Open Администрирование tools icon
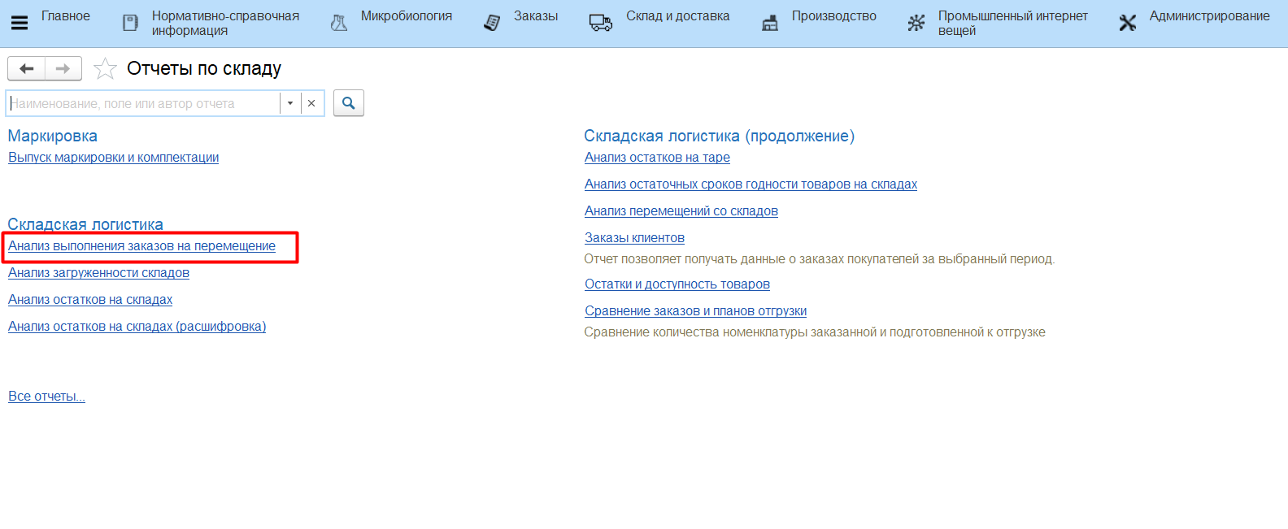Image resolution: width=1288 pixels, height=529 pixels. 1127,23
